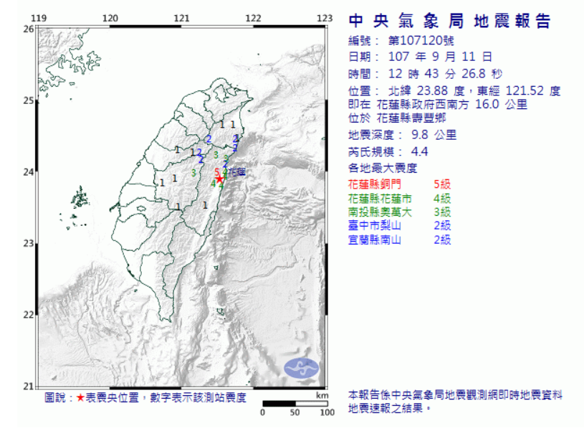Click the distance line 花蓮縣政府西南方 16.0 公里
The image size is (584, 431).
point(451,104)
